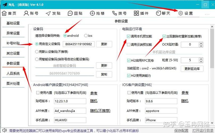Click scrollbar down arrow of settings panel
This screenshot has height=133, width=215.
pos(212,123)
